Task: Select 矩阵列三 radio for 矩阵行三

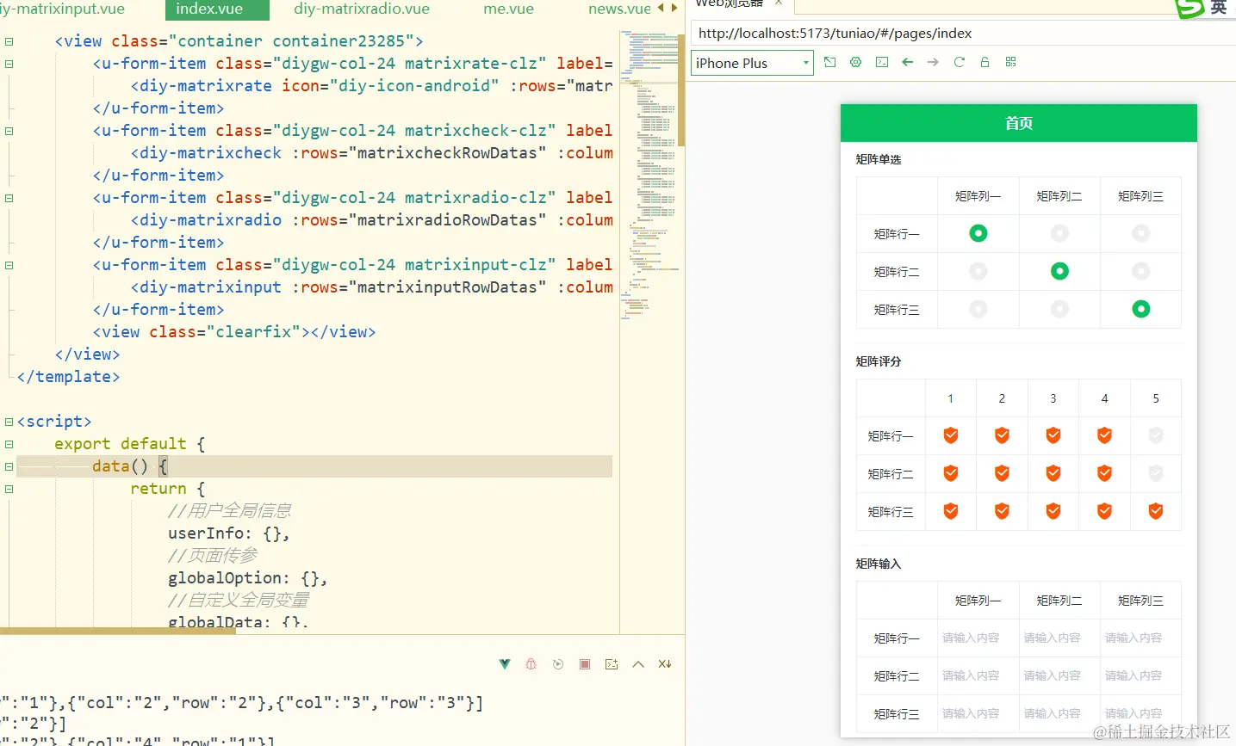Action: 1141,309
